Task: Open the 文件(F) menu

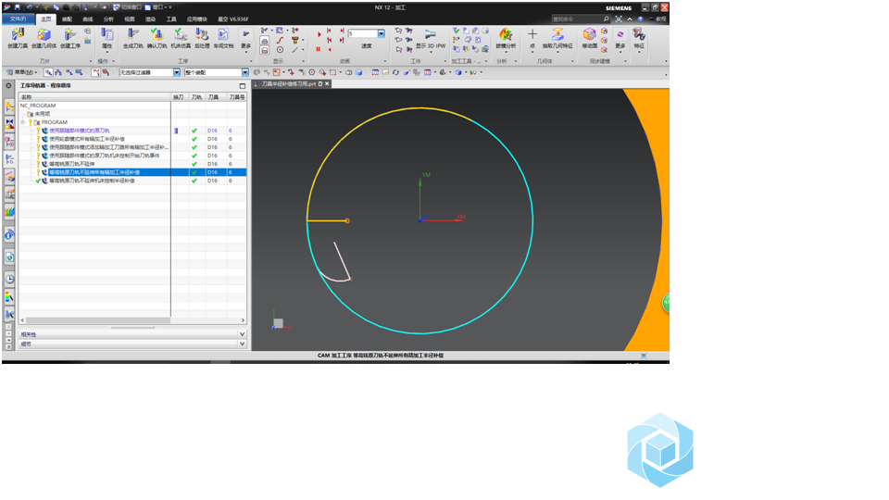Action: pos(19,19)
